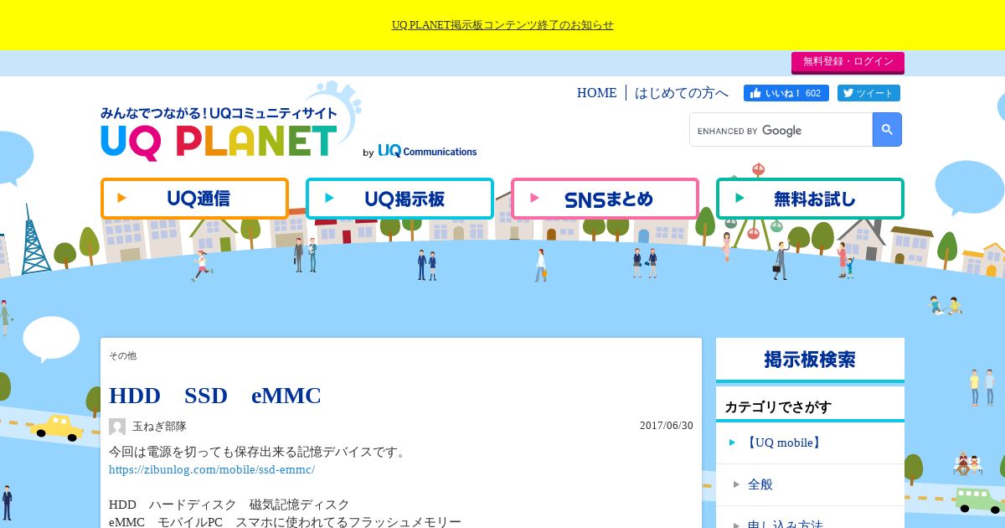Click the gray arrow beside 全般

point(737,484)
